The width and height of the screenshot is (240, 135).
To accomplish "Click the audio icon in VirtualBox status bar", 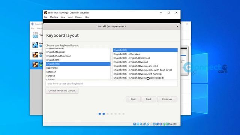I will (141, 124).
